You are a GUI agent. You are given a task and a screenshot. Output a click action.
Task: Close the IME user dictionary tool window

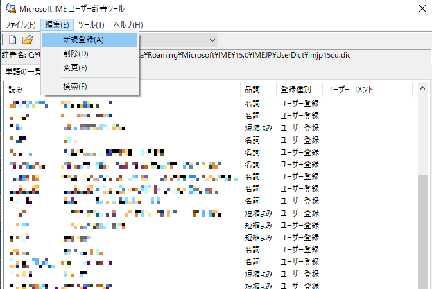click(x=422, y=8)
